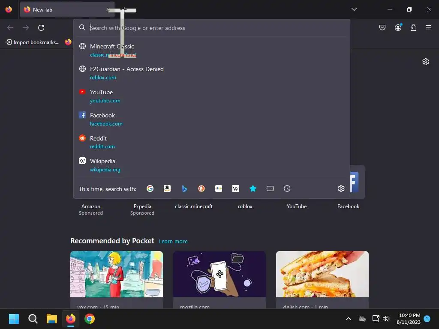
Task: Search this time with DuckDuckGo
Action: [x=201, y=188]
